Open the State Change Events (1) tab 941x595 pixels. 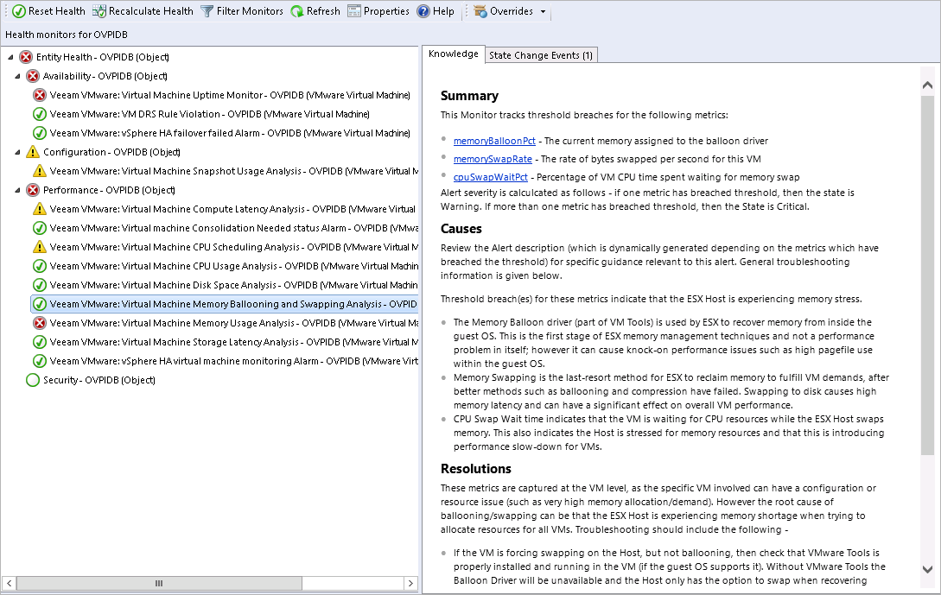pyautogui.click(x=541, y=55)
